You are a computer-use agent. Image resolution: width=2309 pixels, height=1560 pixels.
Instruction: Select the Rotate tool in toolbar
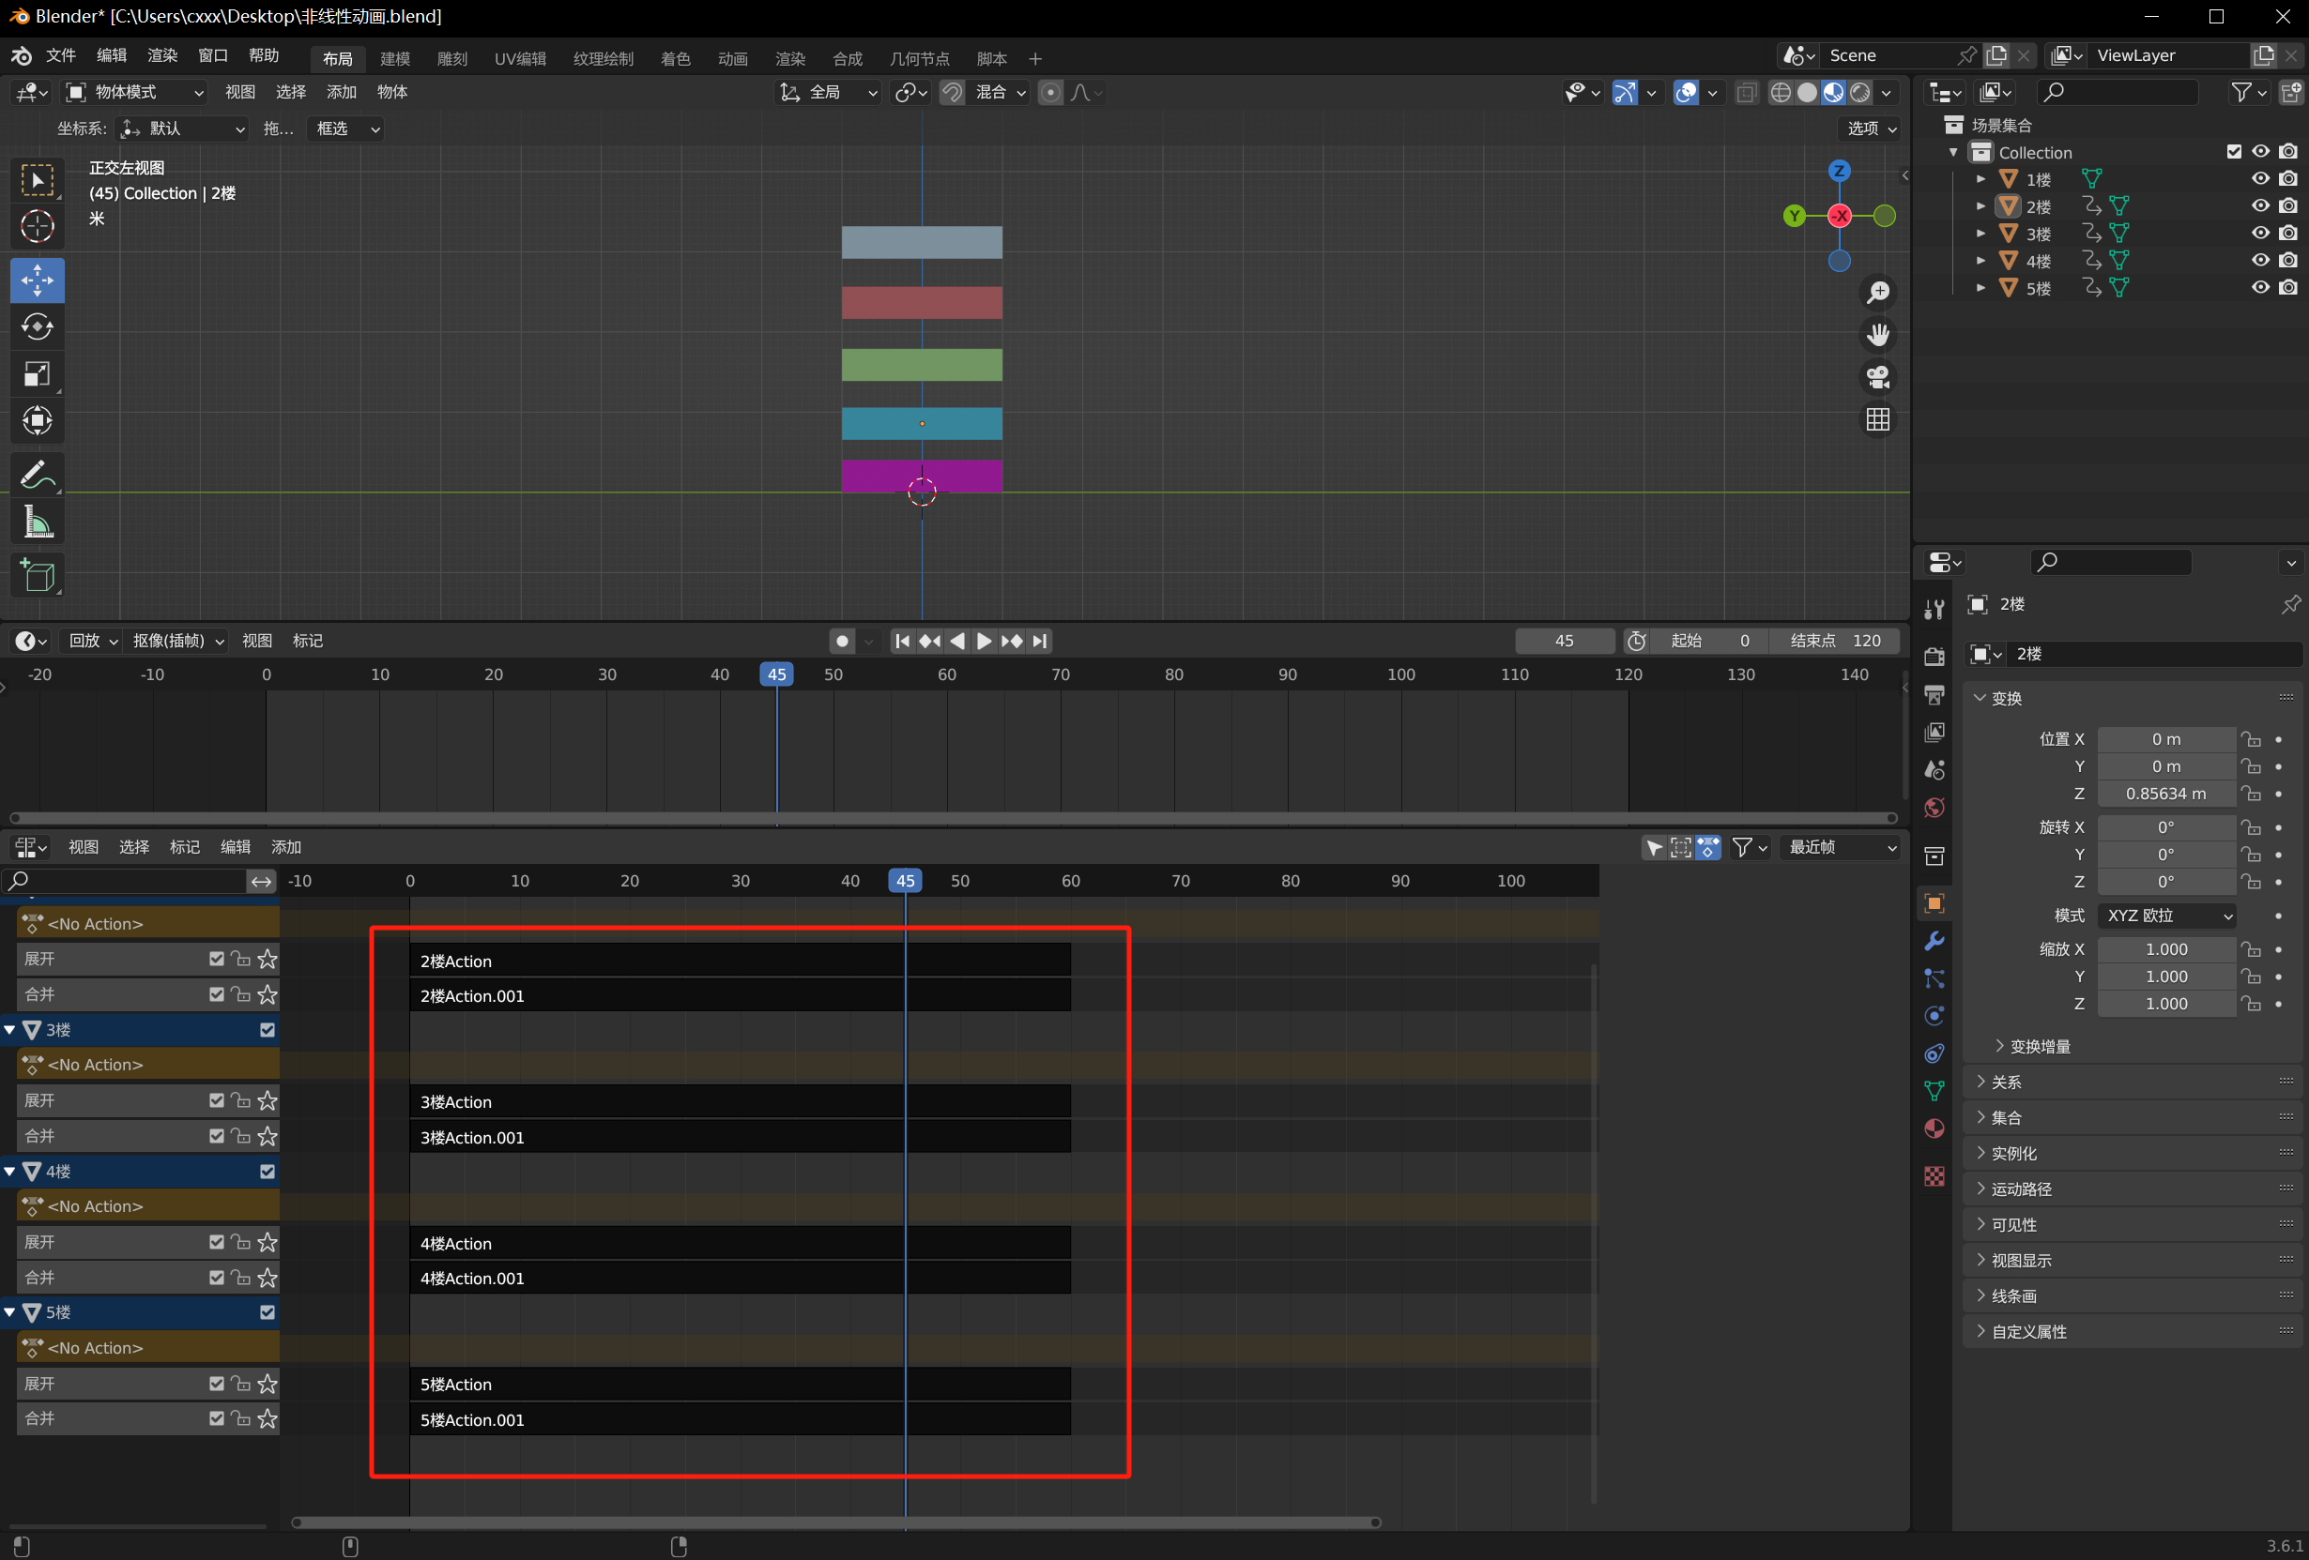tap(37, 327)
